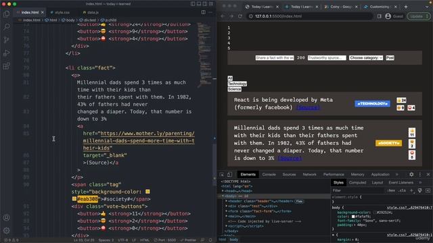
Task: Expand the header element in DOM tree
Action: coord(227,201)
